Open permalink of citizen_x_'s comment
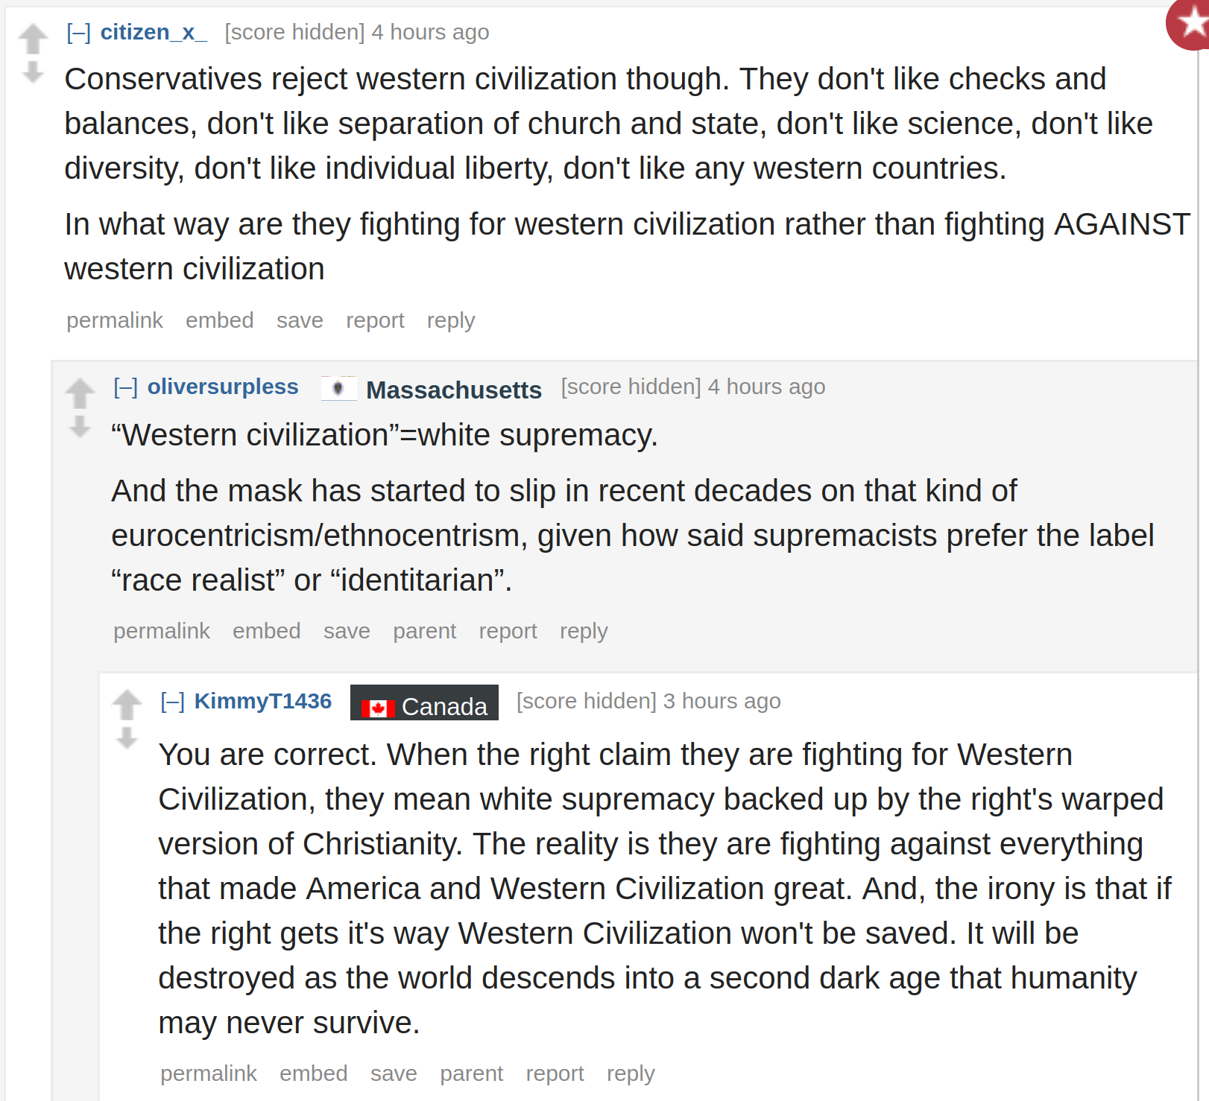Screen dimensions: 1209x1101 (x=115, y=320)
